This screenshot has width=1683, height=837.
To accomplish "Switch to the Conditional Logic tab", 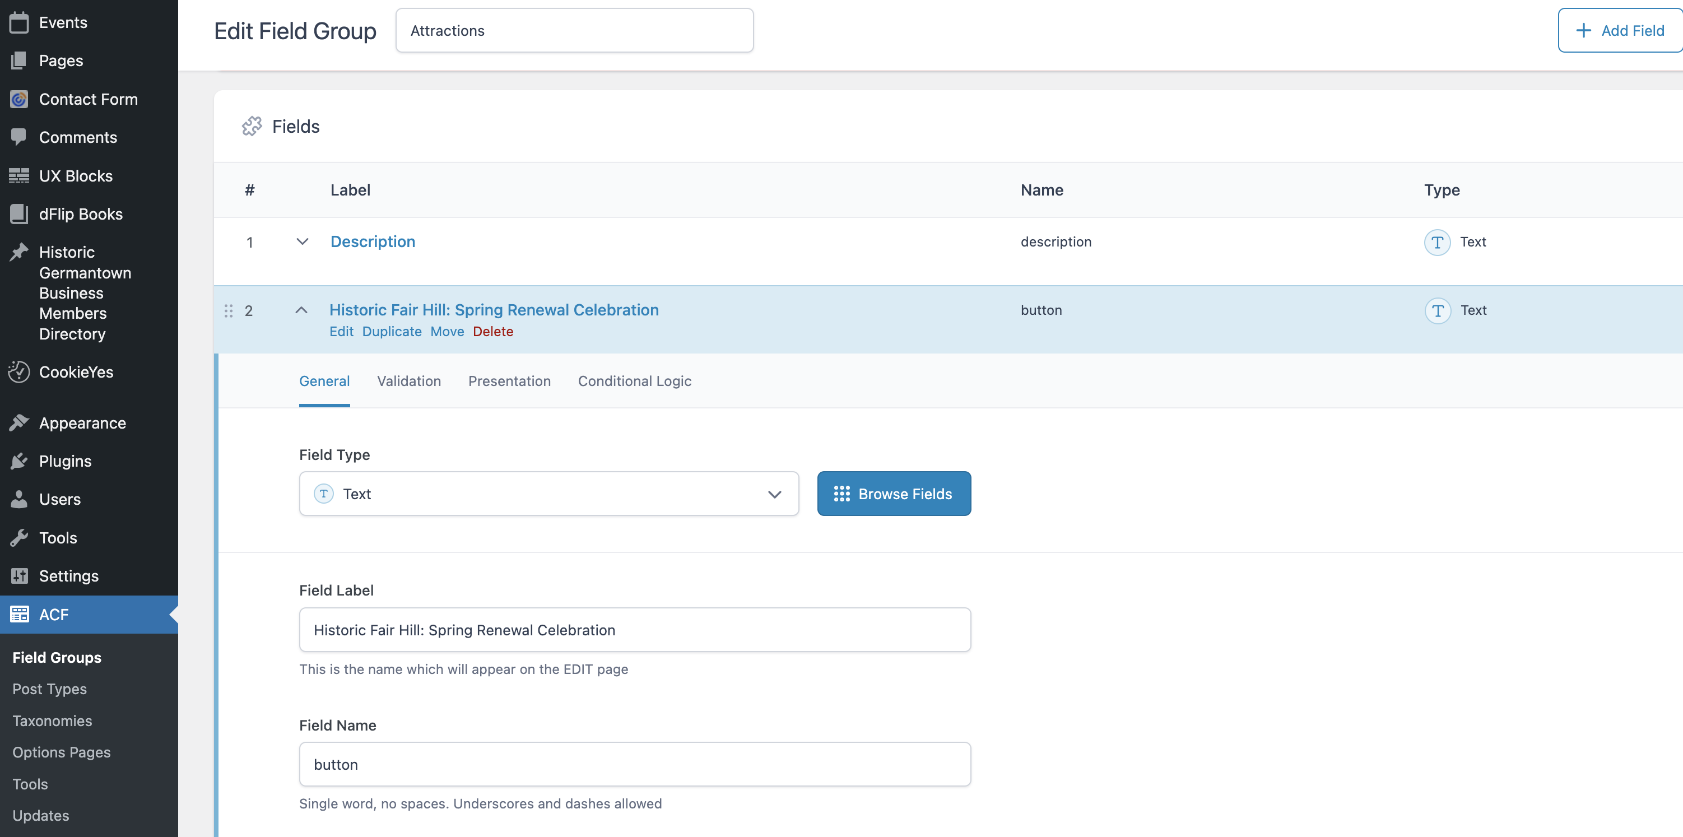I will (x=634, y=381).
